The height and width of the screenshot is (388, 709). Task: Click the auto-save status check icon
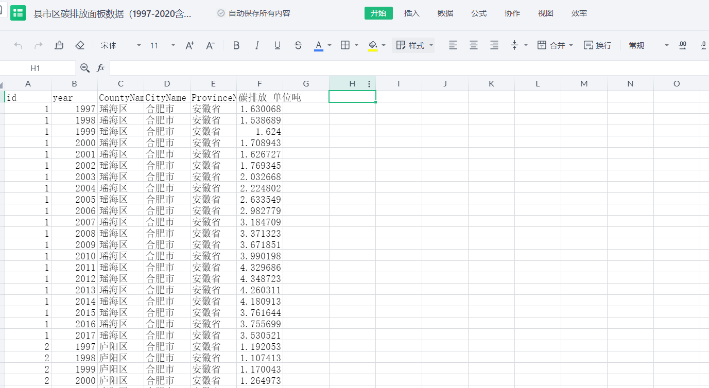point(221,13)
